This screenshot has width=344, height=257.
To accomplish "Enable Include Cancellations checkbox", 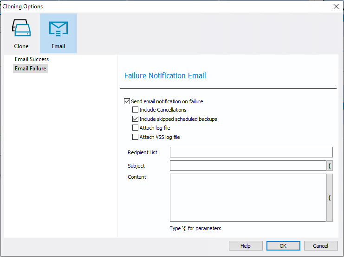I will click(x=136, y=110).
